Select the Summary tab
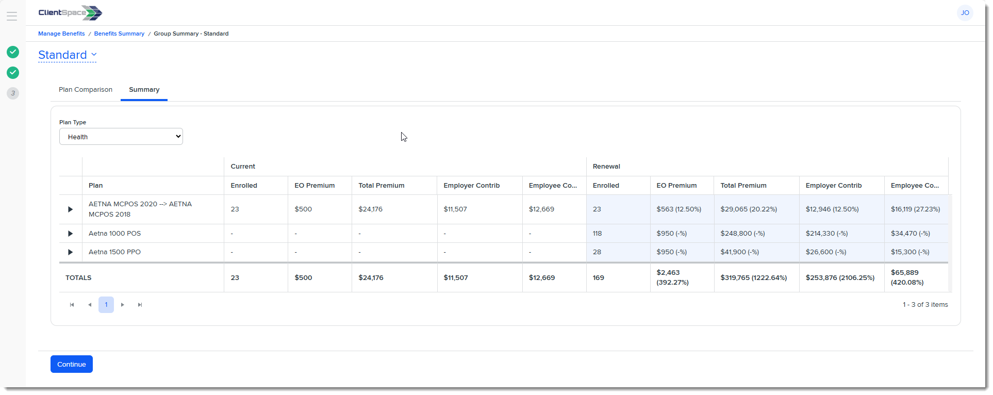This screenshot has width=993, height=395. [x=144, y=90]
